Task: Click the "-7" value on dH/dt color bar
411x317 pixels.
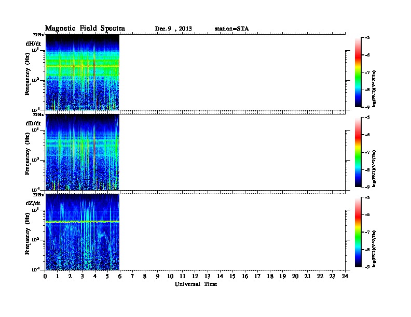Action: [368, 73]
